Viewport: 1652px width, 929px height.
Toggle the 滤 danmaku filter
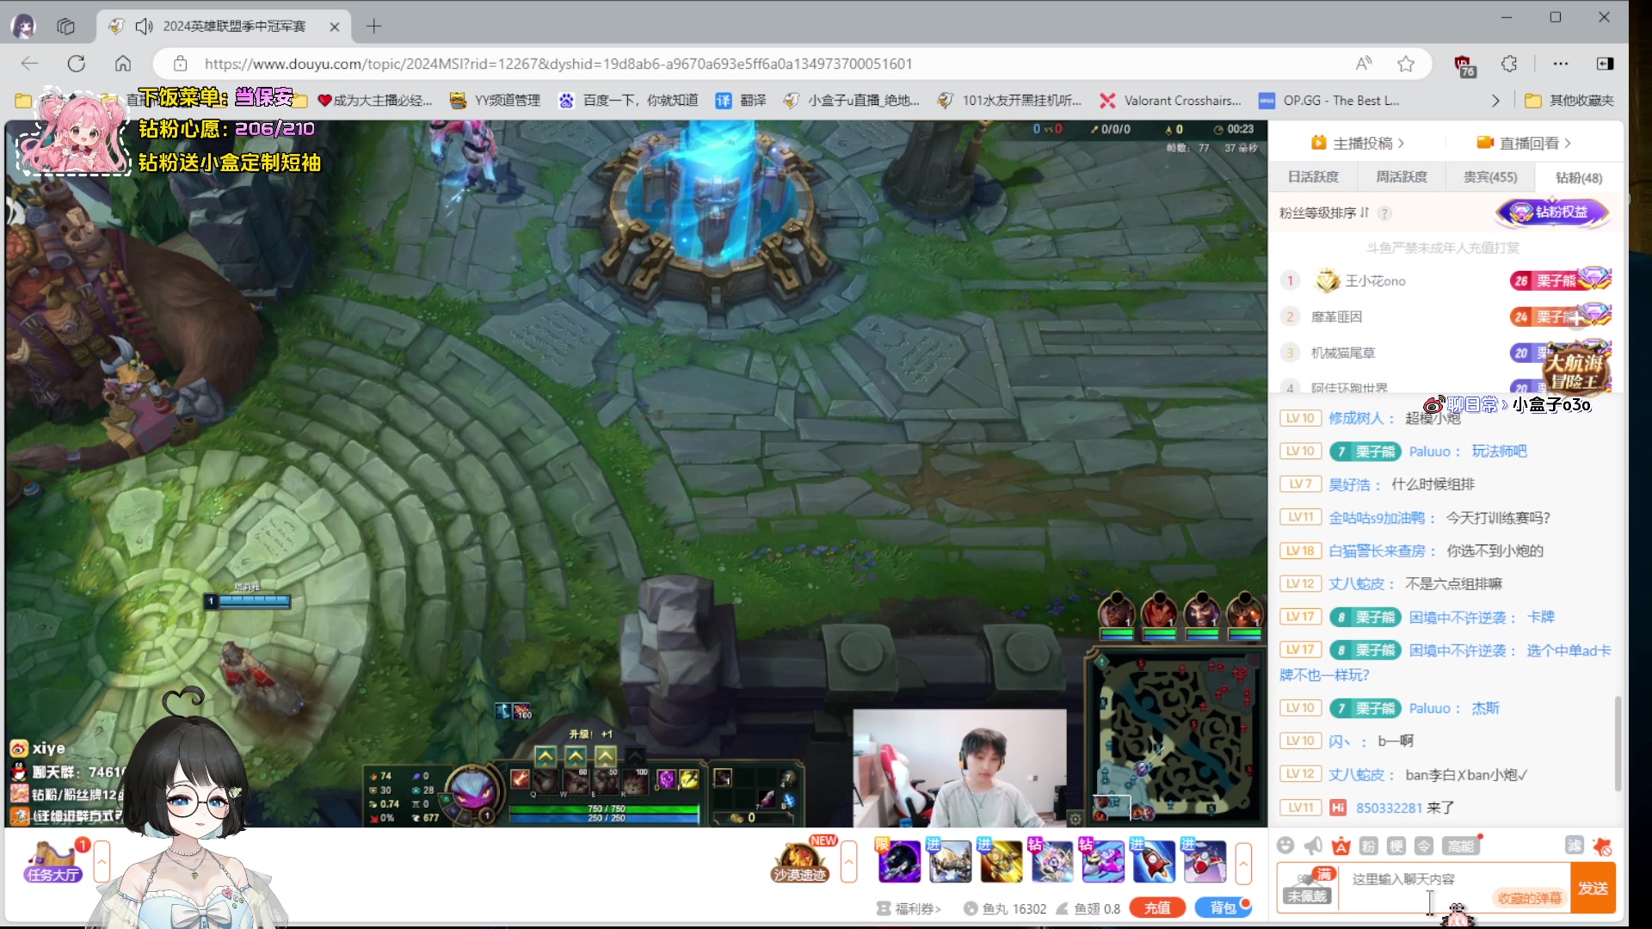point(1574,846)
